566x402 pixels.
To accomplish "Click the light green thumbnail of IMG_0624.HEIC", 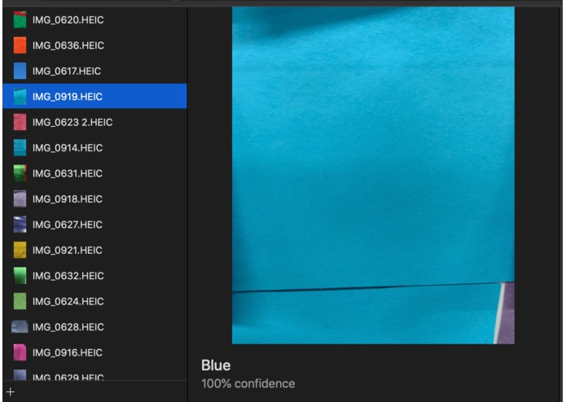I will pos(20,301).
